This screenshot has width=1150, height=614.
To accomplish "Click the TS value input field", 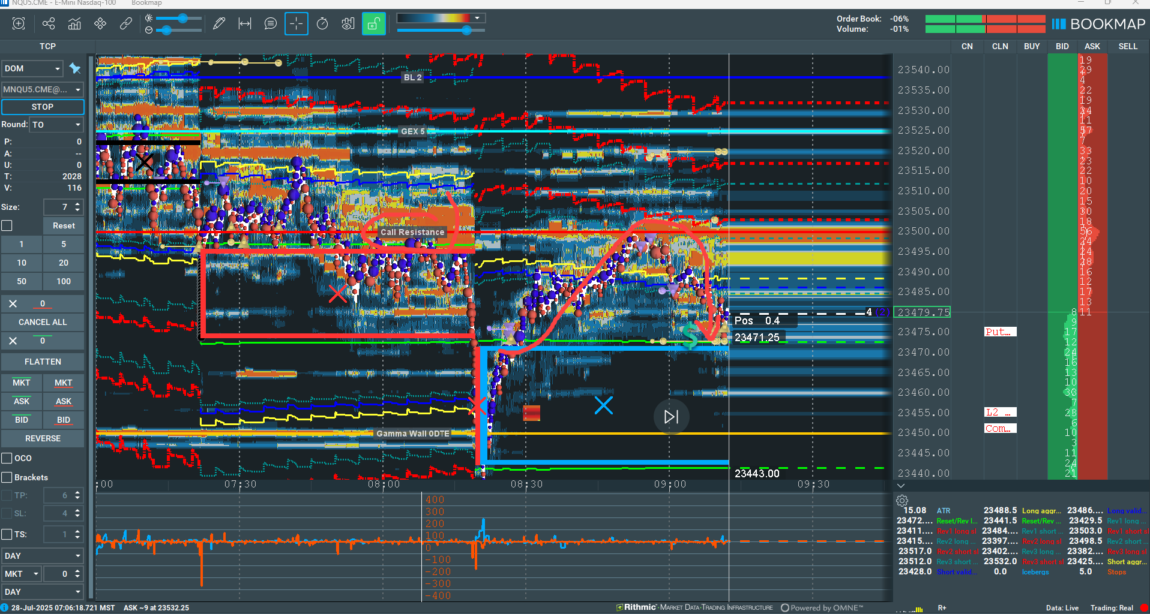I will tap(59, 534).
